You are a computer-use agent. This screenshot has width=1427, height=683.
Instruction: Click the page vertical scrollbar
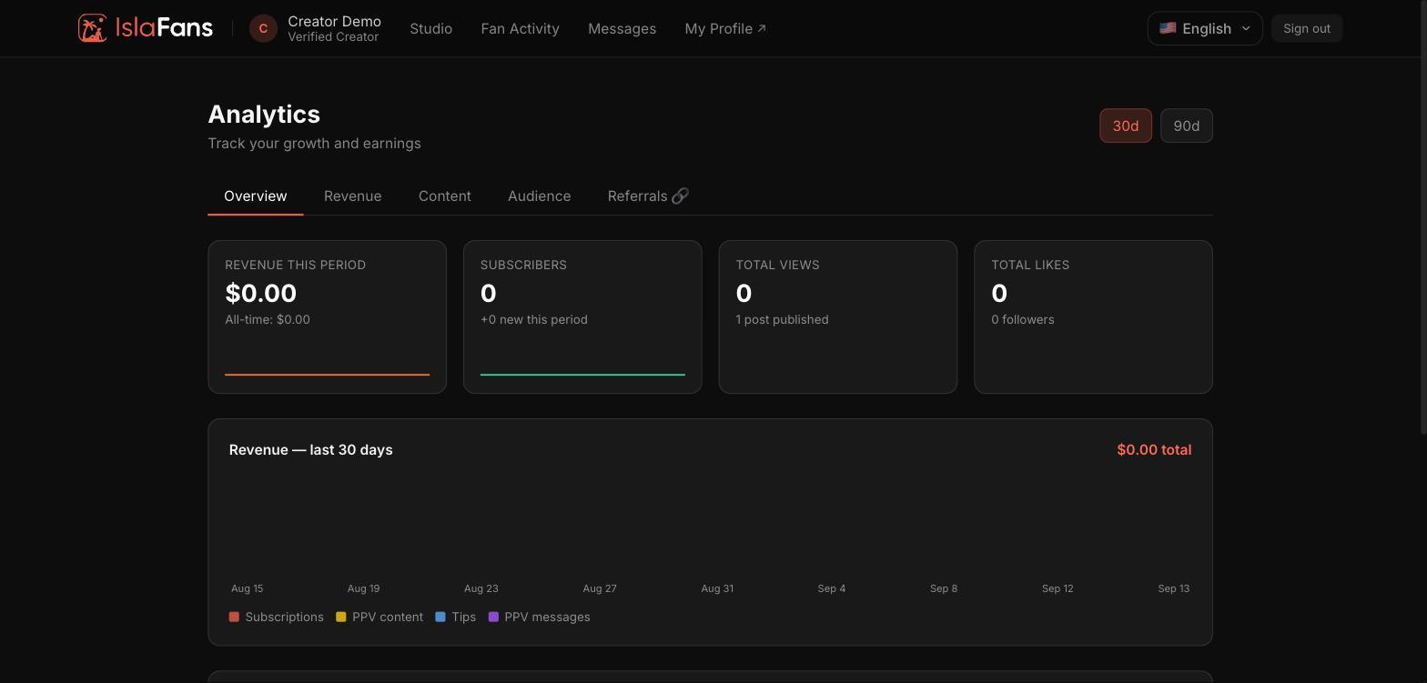[1422, 218]
